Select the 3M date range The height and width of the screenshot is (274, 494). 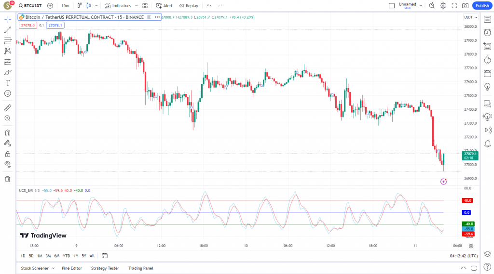coord(48,256)
